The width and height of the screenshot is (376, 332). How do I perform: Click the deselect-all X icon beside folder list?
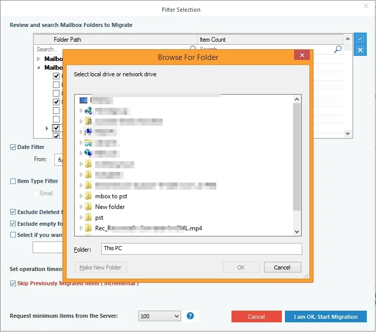click(x=360, y=50)
